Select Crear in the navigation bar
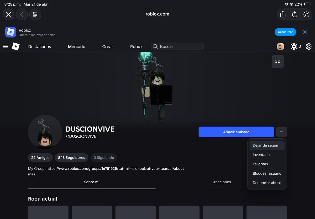 coord(108,46)
